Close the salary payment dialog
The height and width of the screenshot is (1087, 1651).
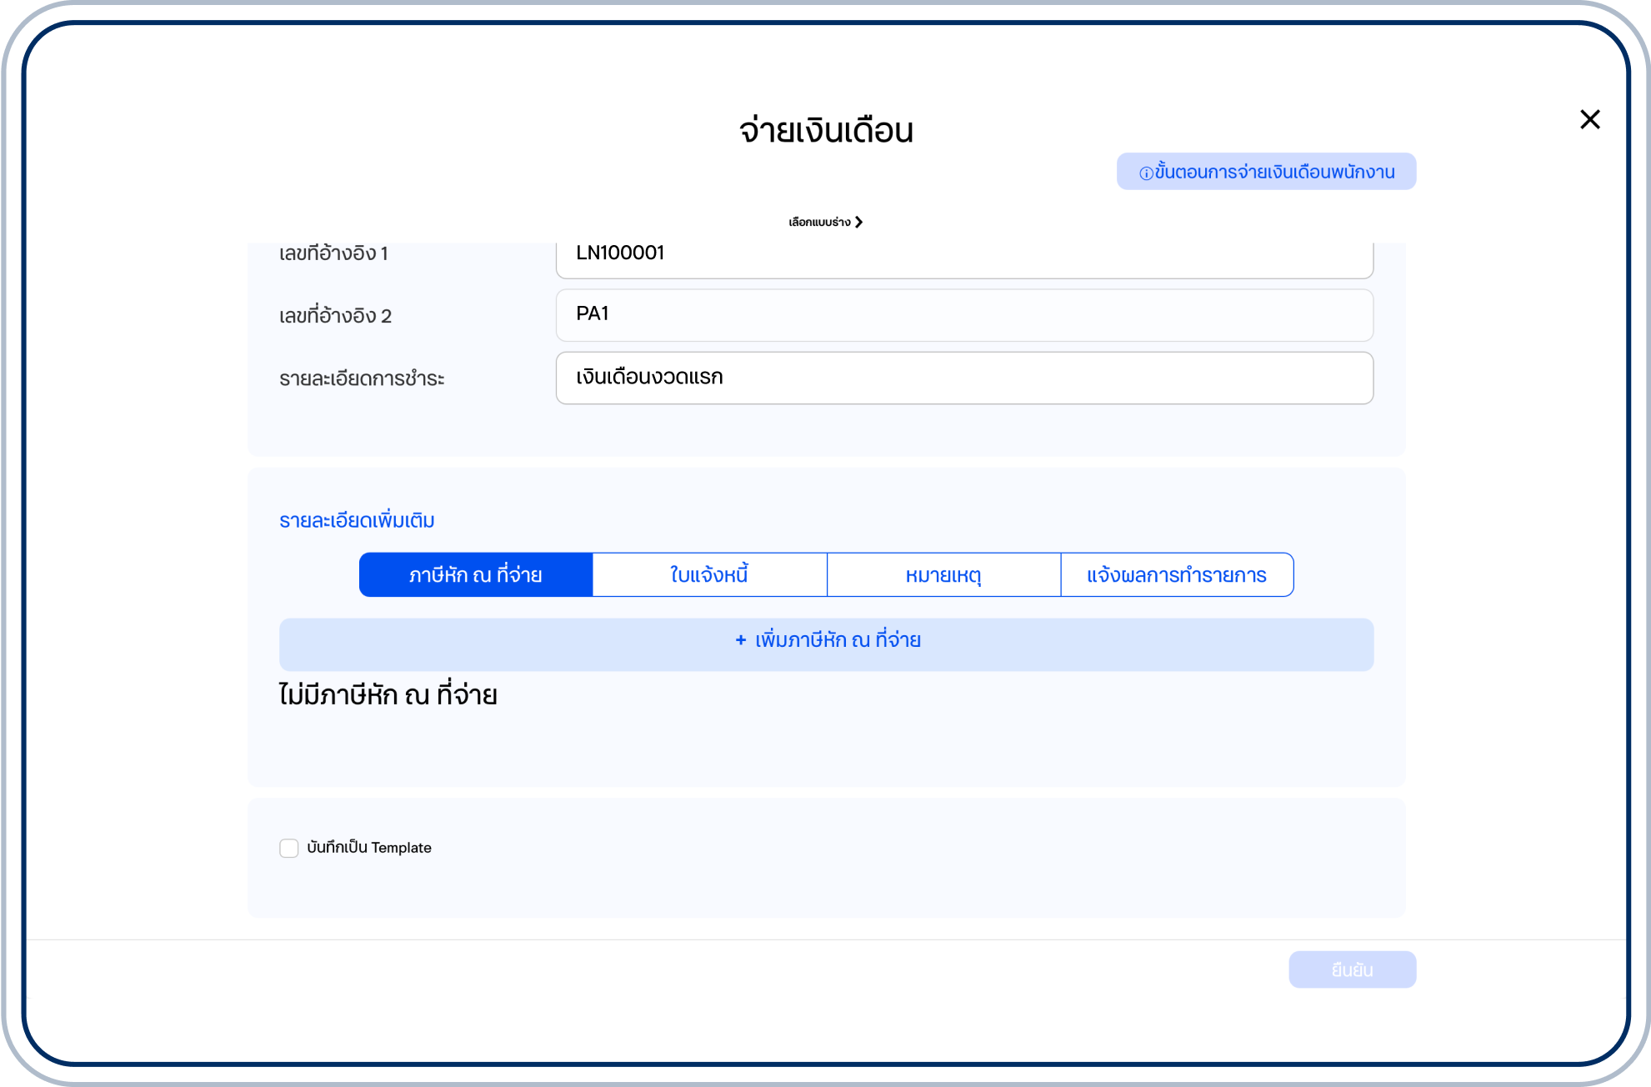pos(1589,120)
